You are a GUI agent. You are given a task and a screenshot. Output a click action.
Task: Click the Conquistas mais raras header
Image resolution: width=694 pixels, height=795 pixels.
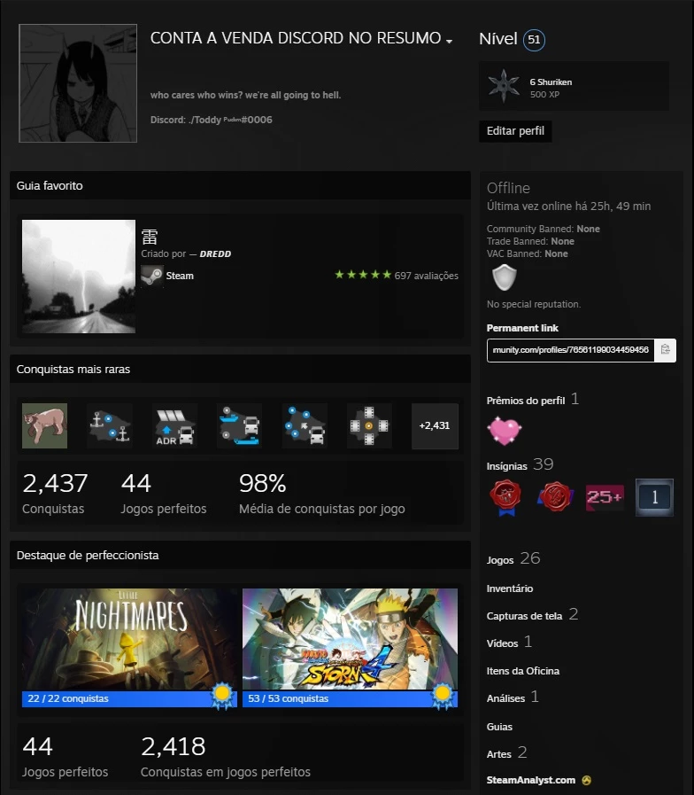pyautogui.click(x=240, y=369)
